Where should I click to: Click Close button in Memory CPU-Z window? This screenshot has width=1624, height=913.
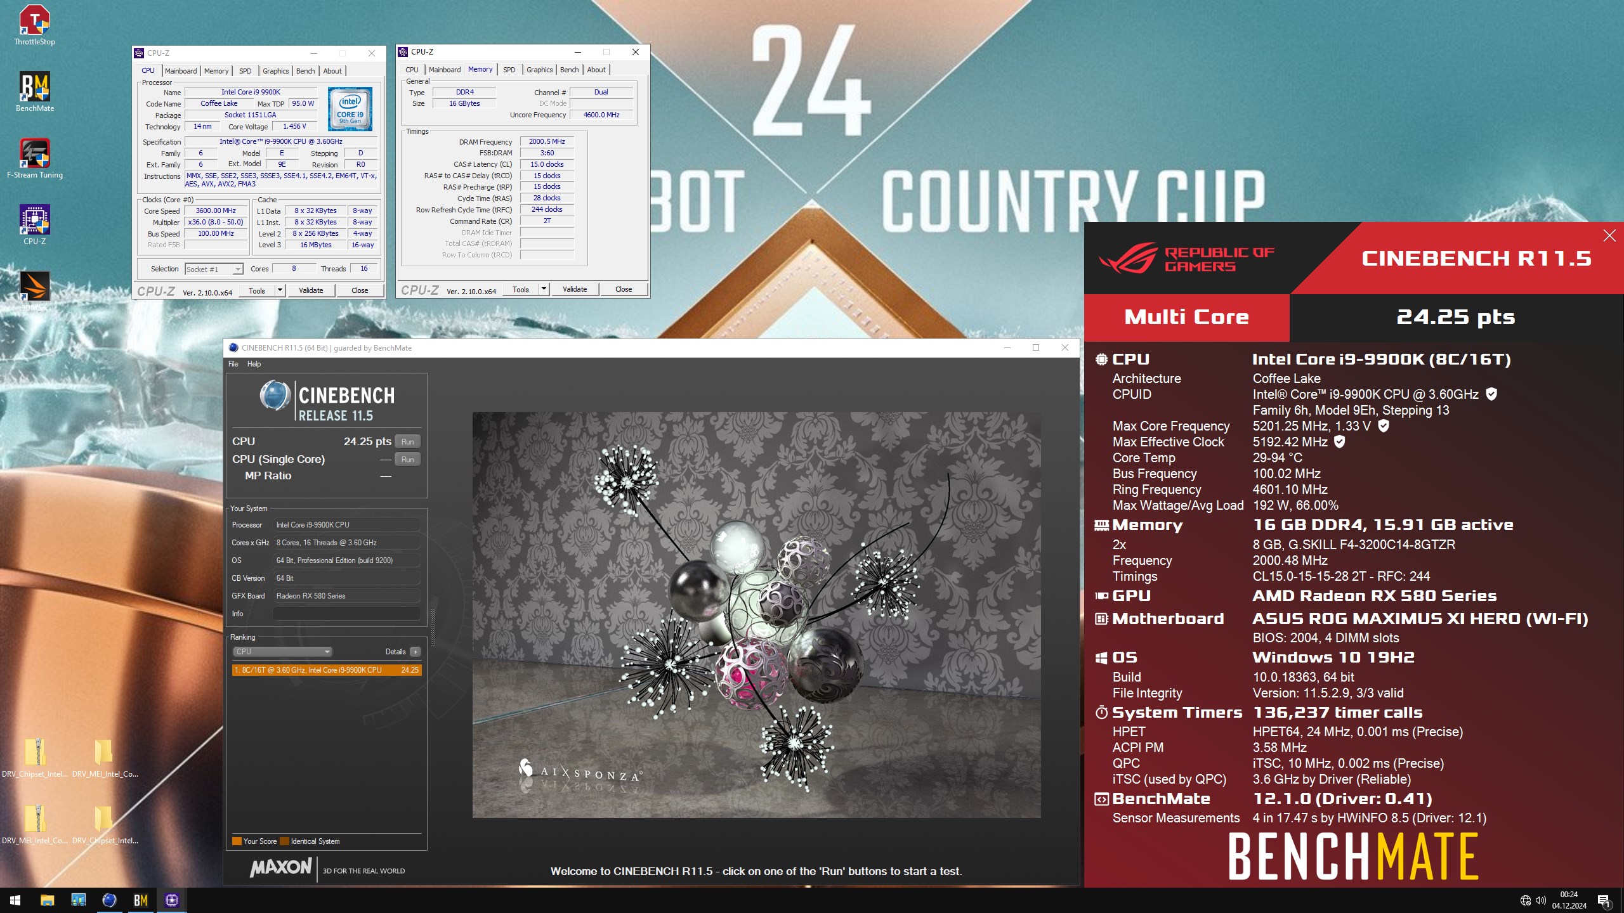click(x=624, y=289)
